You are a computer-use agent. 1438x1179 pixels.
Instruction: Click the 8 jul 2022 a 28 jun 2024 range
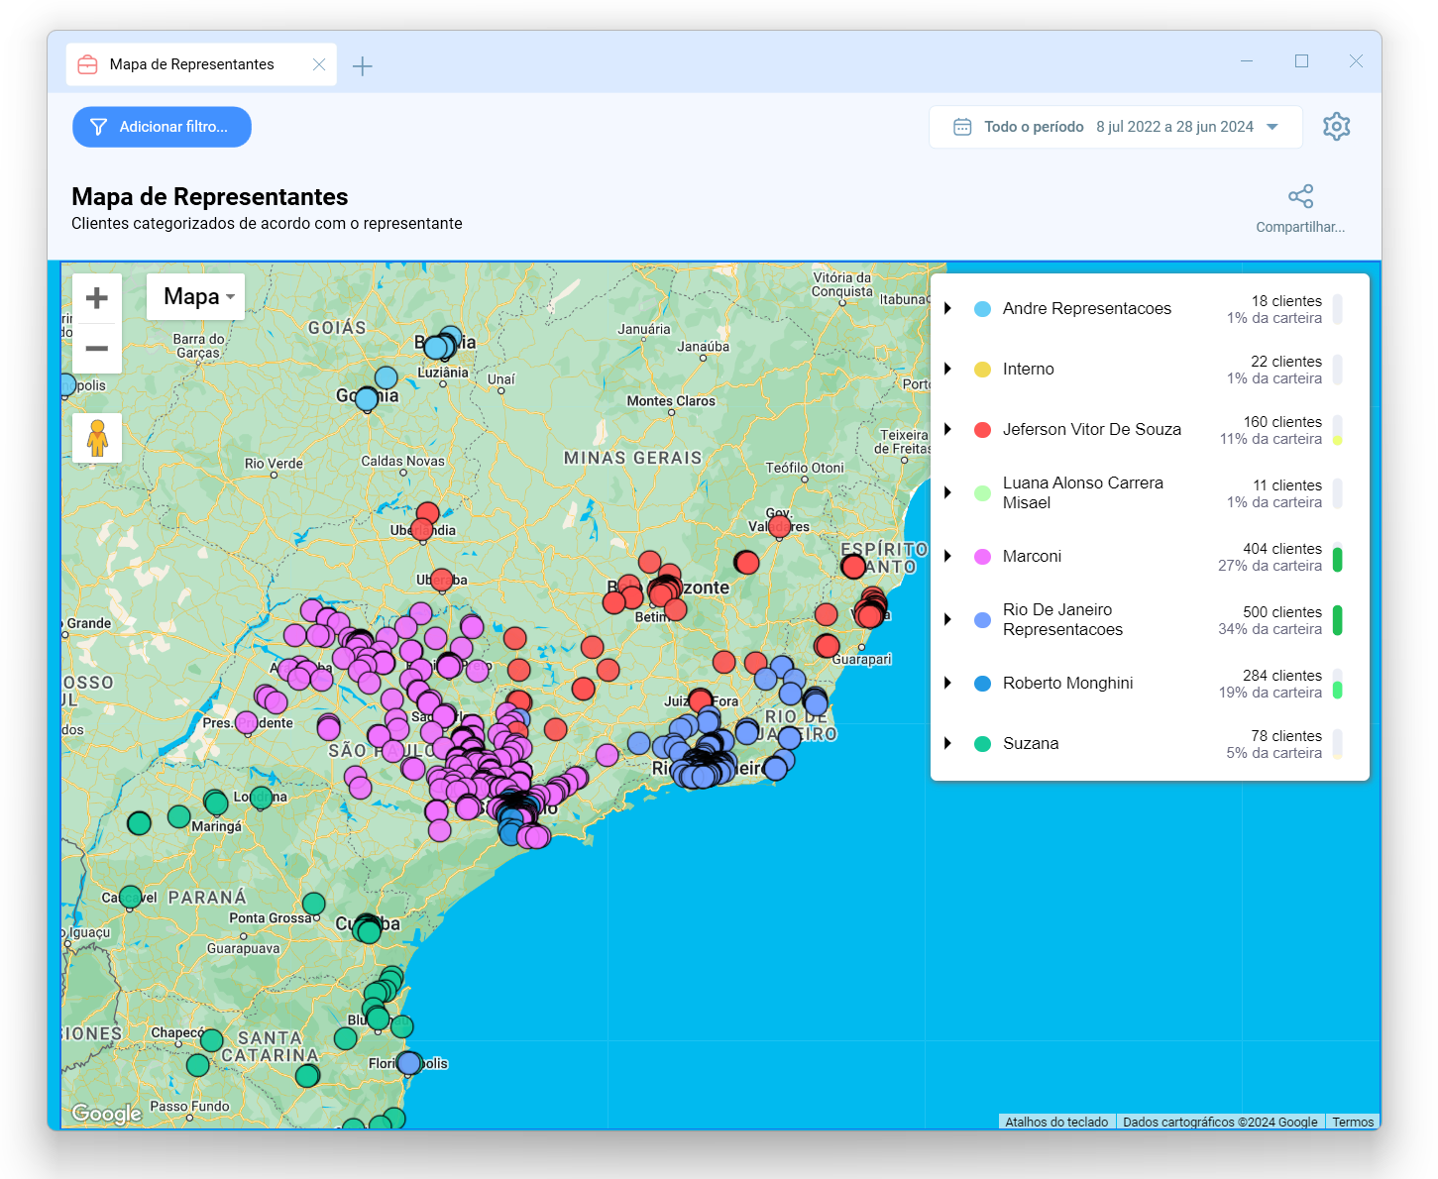(1174, 127)
